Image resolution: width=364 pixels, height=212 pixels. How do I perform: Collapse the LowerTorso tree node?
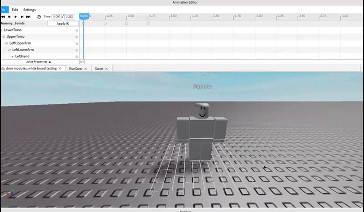tap(1, 30)
